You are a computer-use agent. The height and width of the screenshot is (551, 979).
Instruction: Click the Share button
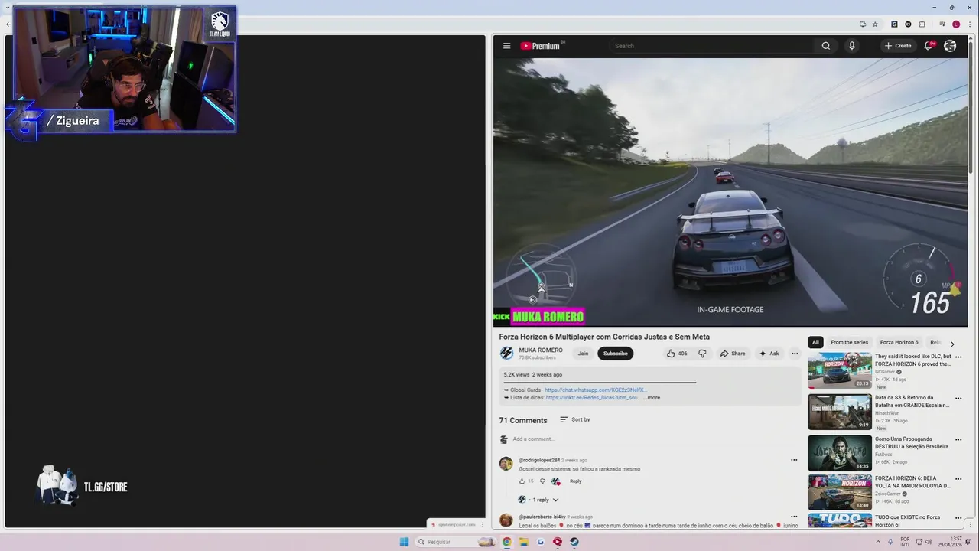tap(732, 354)
